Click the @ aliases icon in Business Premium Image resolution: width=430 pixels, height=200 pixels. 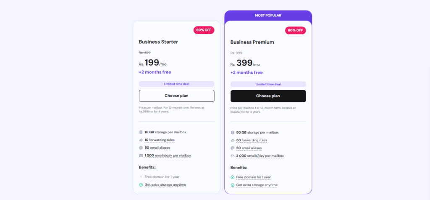pyautogui.click(x=233, y=148)
